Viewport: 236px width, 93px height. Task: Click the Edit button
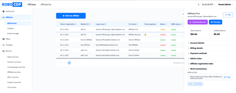click(228, 15)
